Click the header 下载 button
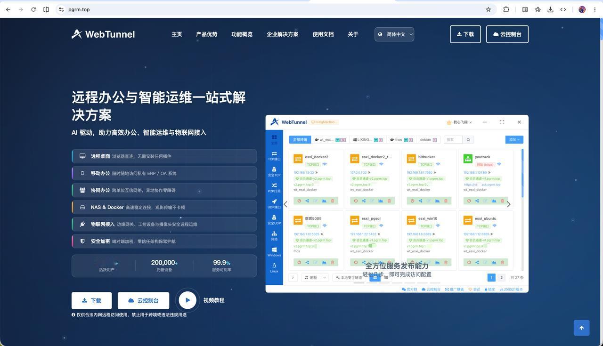This screenshot has height=346, width=603. [x=465, y=34]
